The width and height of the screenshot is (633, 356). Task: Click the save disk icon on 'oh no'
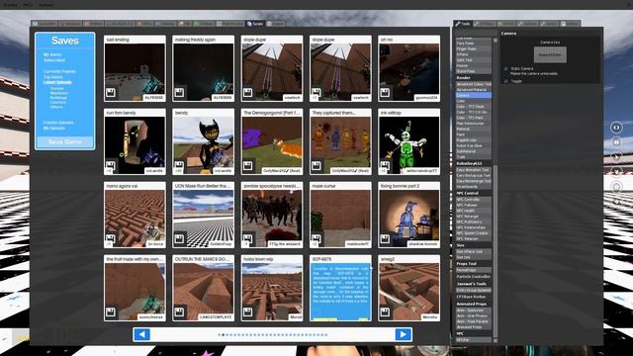[x=385, y=93]
